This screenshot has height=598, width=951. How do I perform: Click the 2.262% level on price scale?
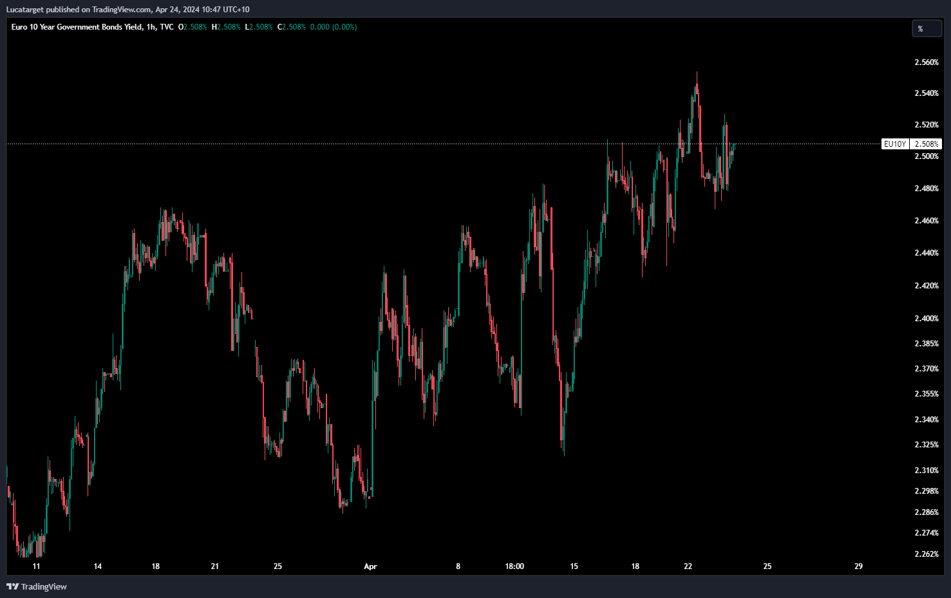[x=927, y=554]
